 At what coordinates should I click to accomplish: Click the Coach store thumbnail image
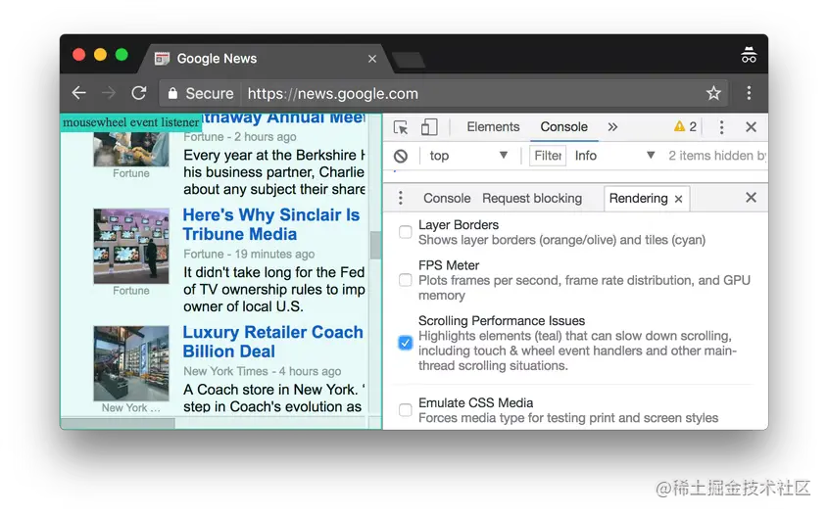[x=131, y=363]
